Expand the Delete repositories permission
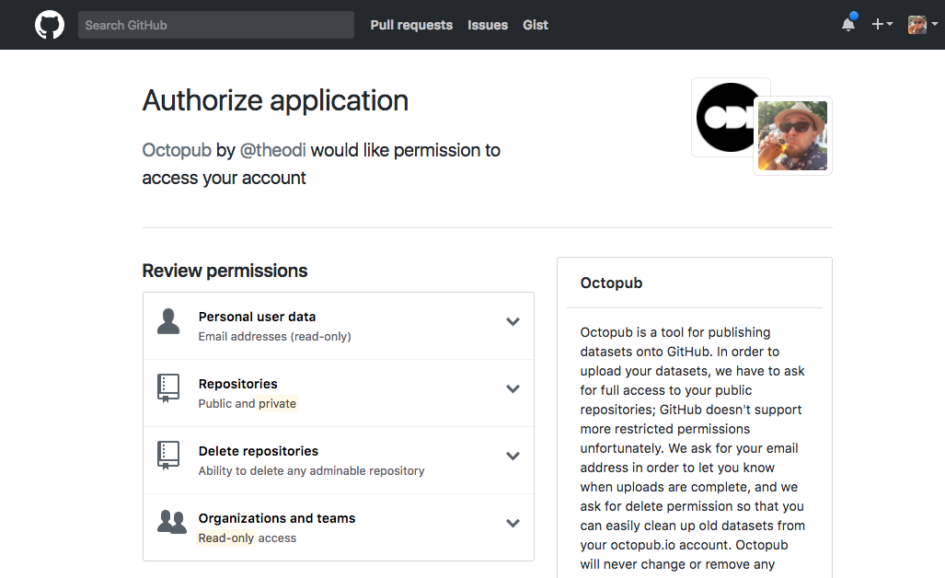 pyautogui.click(x=513, y=456)
